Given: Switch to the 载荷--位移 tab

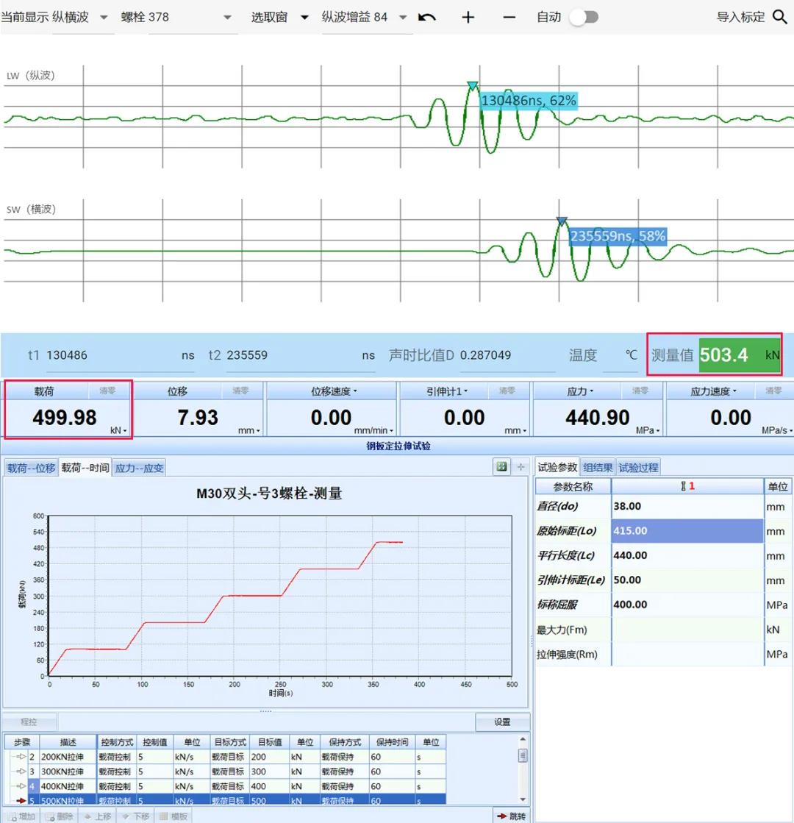Looking at the screenshot, I should point(31,468).
